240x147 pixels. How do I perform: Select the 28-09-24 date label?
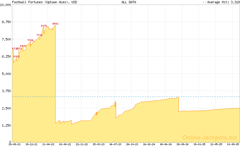click(183, 145)
